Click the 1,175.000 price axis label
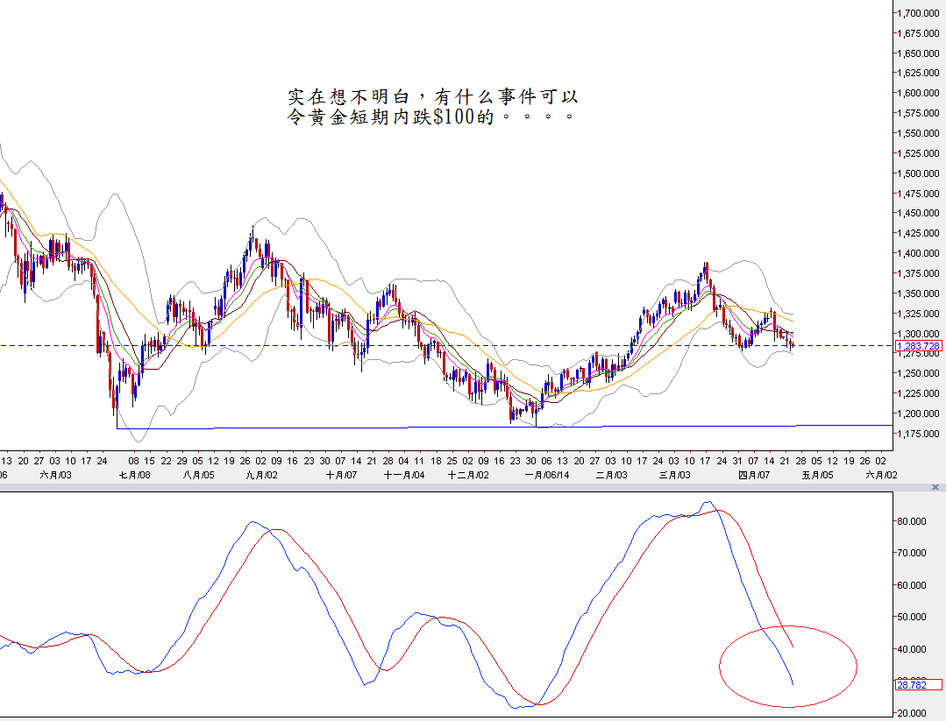The width and height of the screenshot is (946, 721). coord(918,434)
